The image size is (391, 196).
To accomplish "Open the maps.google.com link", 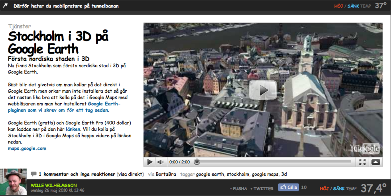I will [x=27, y=148].
